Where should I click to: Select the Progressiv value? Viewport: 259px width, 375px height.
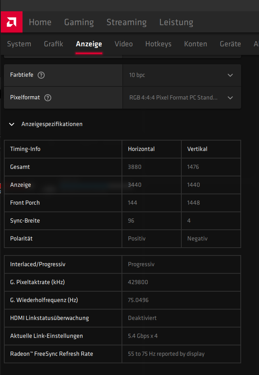point(141,264)
